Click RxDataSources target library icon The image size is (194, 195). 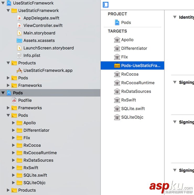[117, 91]
